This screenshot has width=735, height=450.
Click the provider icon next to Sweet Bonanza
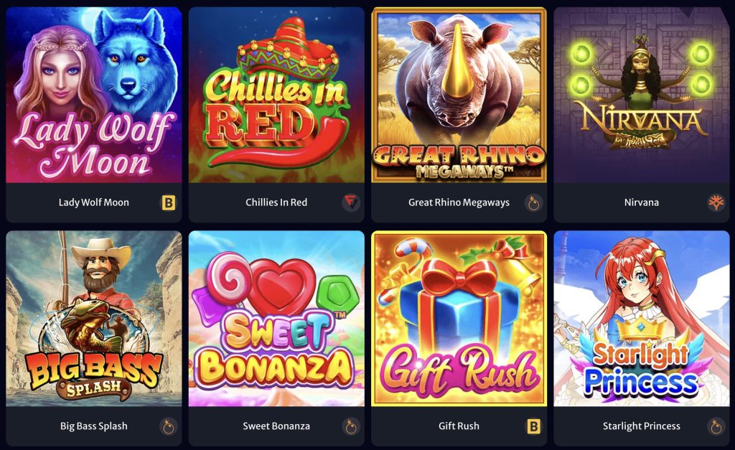coord(350,426)
